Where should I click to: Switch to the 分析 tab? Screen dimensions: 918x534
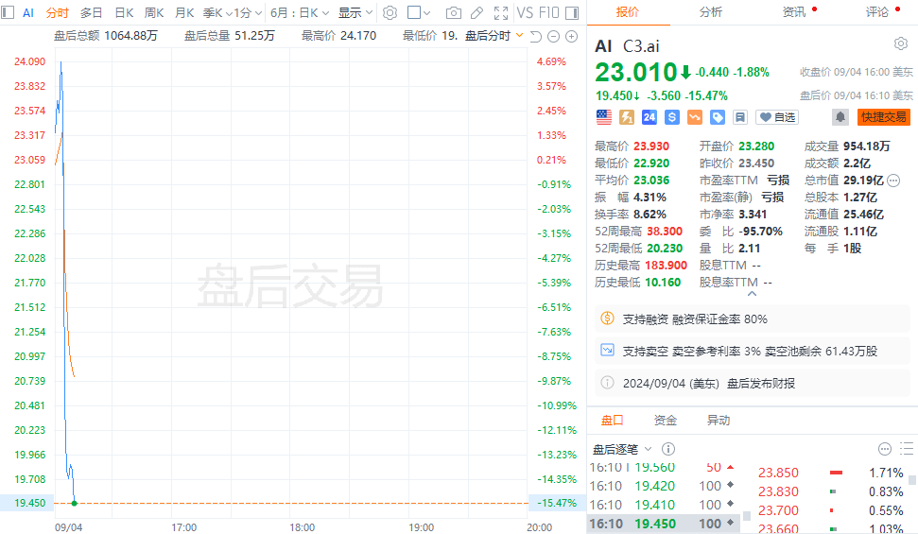[711, 12]
